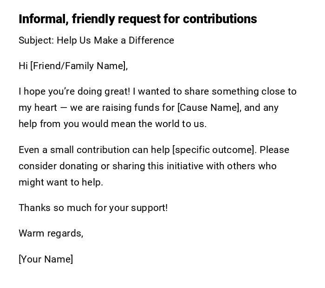Click the word "Hi" in the greeting
This screenshot has width=325, height=288.
pyautogui.click(x=23, y=66)
